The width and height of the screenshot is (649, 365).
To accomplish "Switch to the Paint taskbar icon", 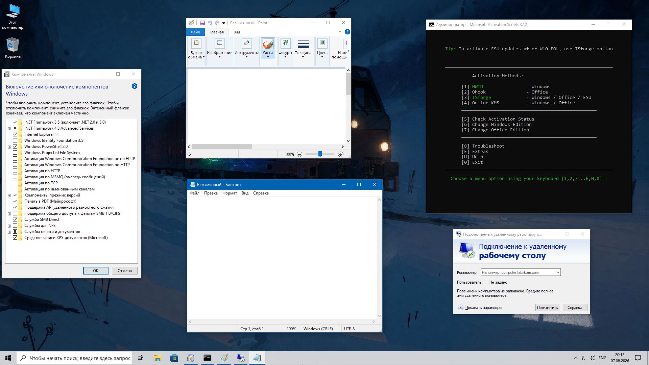I will point(224,358).
